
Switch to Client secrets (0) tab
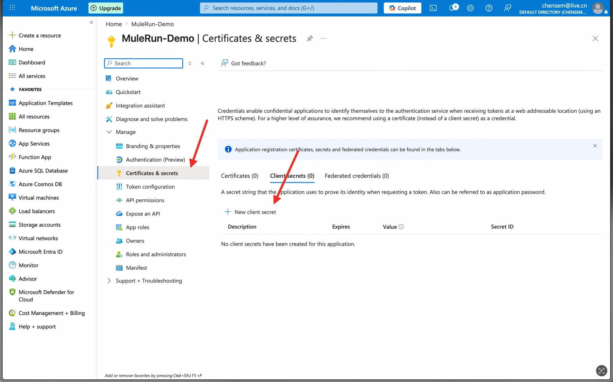(x=292, y=176)
